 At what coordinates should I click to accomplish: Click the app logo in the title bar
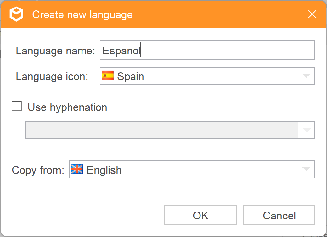pos(16,14)
